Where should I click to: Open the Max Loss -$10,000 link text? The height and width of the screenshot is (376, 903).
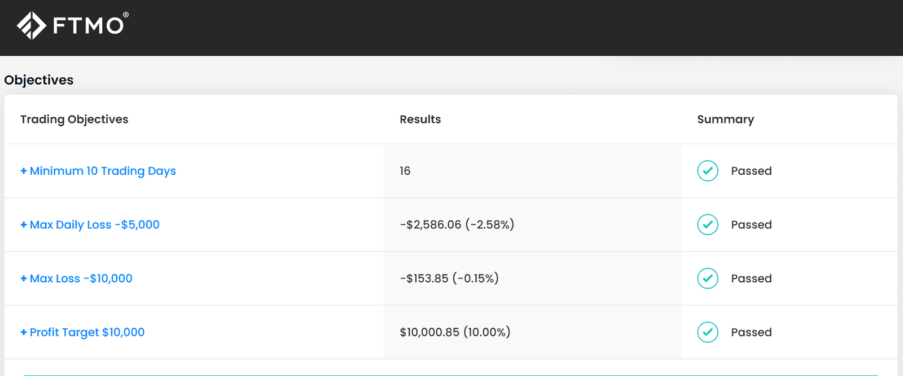tap(81, 278)
